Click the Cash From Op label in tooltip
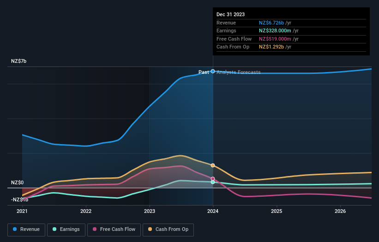Viewport: 379px width, 242px height. 233,47
